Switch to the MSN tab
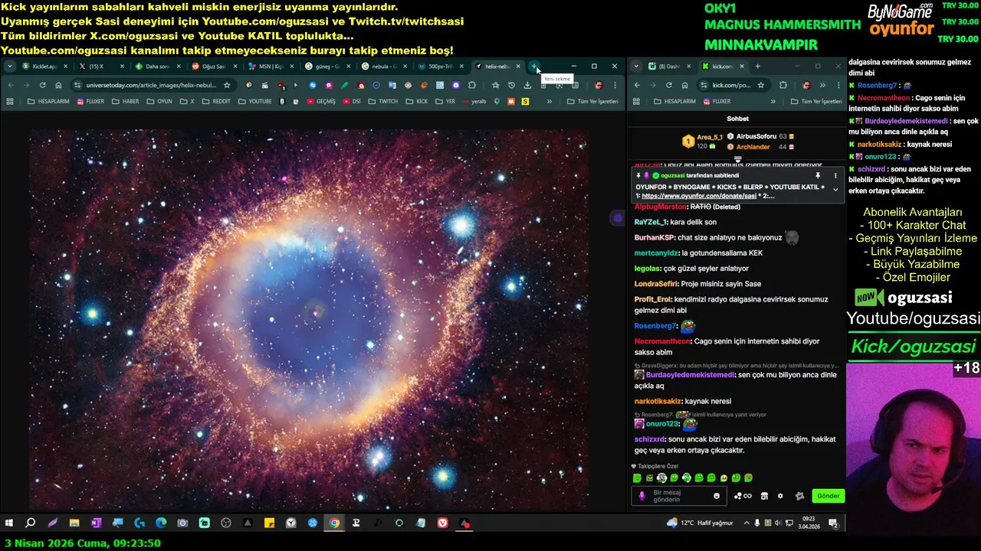 (x=270, y=67)
